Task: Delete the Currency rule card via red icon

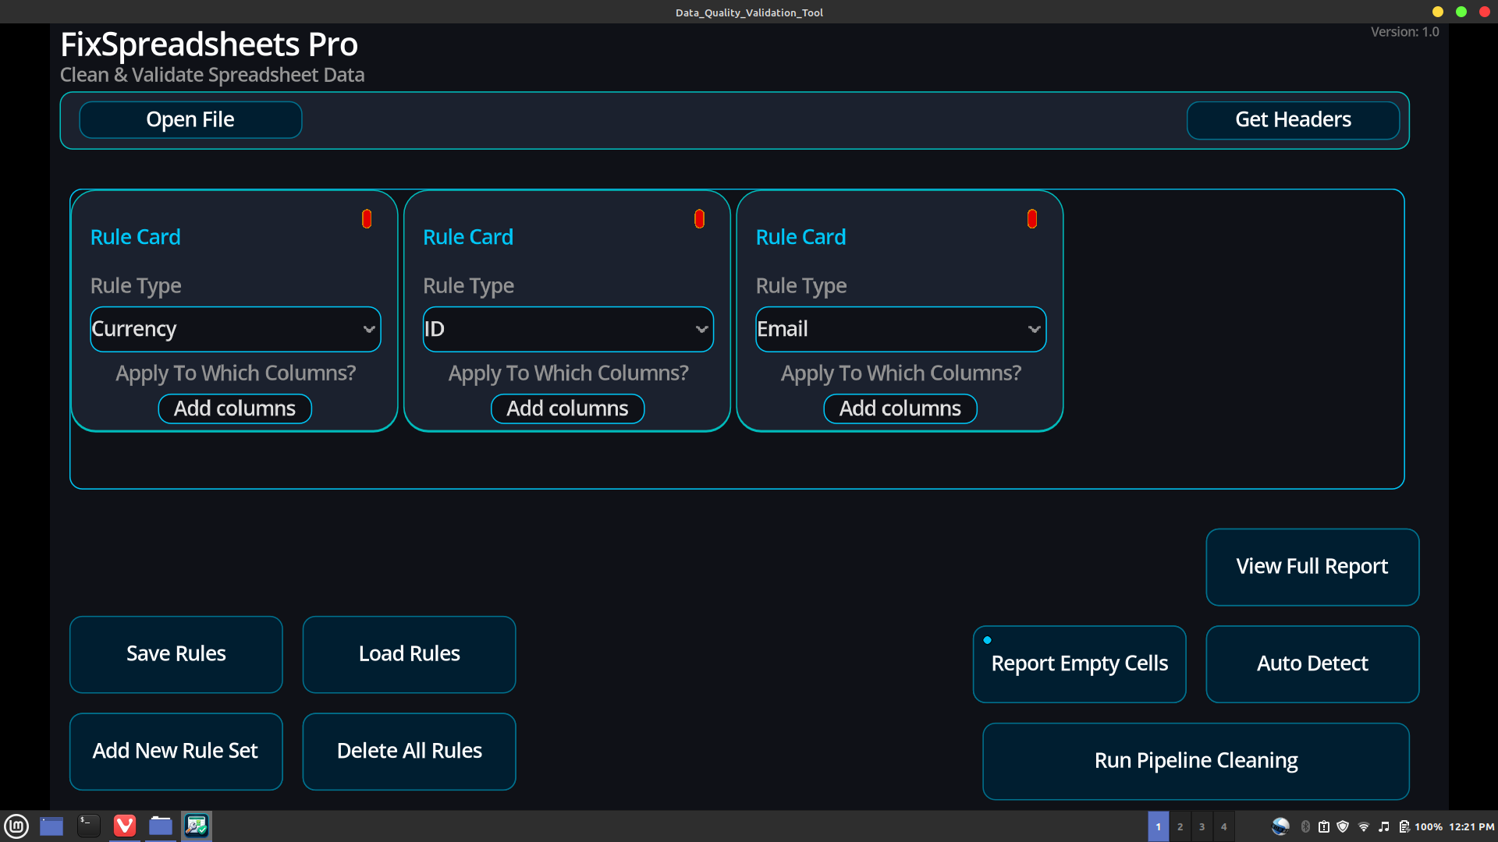Action: (x=367, y=219)
